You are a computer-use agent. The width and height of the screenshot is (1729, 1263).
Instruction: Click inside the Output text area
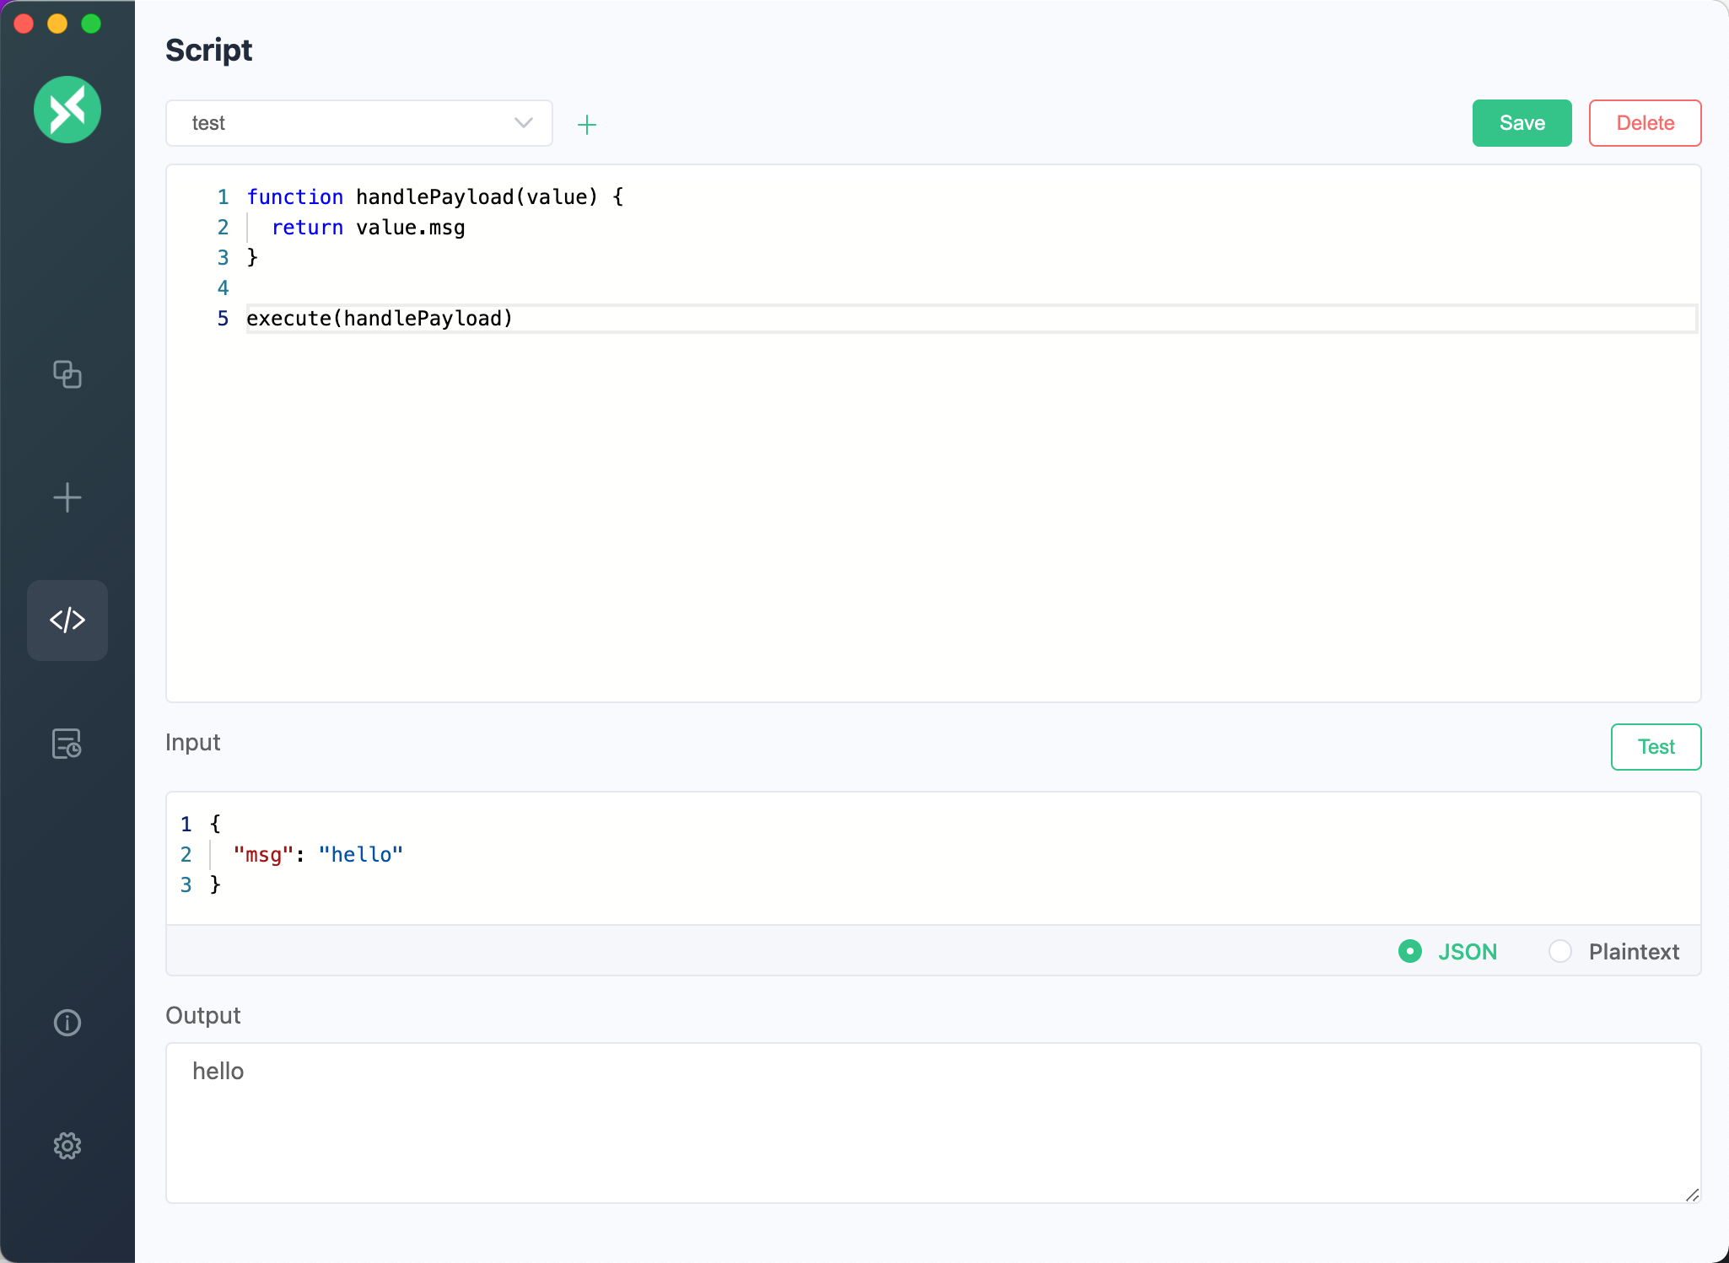[933, 1123]
